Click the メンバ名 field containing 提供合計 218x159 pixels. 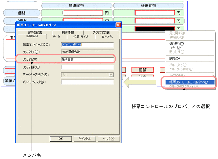(x=87, y=59)
